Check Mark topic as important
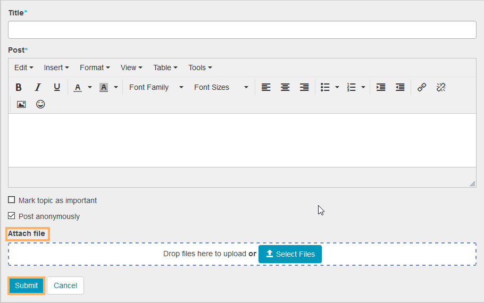 [x=12, y=200]
